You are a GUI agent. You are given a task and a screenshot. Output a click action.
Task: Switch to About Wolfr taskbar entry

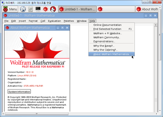pos(147,9)
